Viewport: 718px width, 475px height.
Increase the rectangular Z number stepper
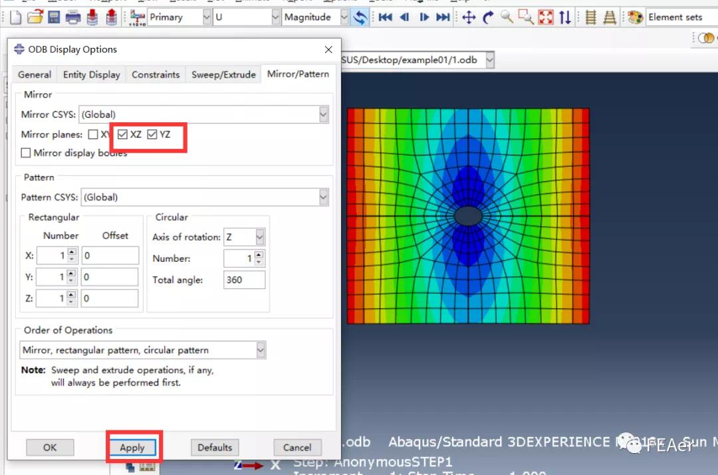click(71, 295)
